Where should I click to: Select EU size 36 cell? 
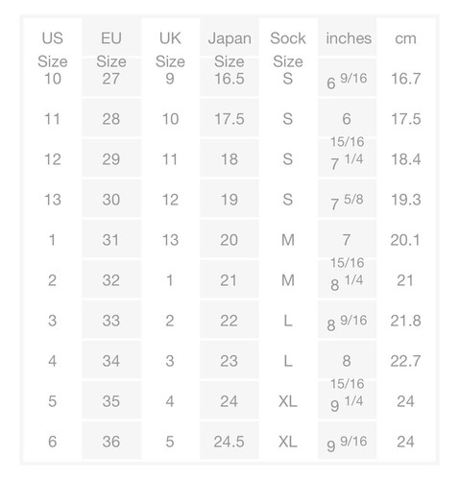(x=111, y=442)
